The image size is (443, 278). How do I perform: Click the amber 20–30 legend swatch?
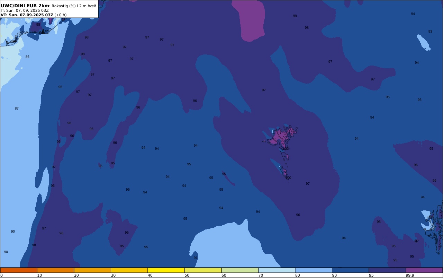[x=92, y=270]
